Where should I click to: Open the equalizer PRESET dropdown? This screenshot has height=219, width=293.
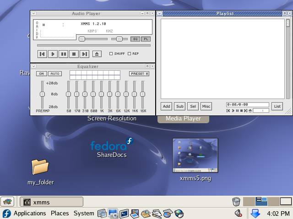coord(139,74)
